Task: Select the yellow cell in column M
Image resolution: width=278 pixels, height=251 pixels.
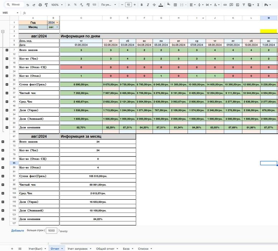Action: click(x=269, y=31)
